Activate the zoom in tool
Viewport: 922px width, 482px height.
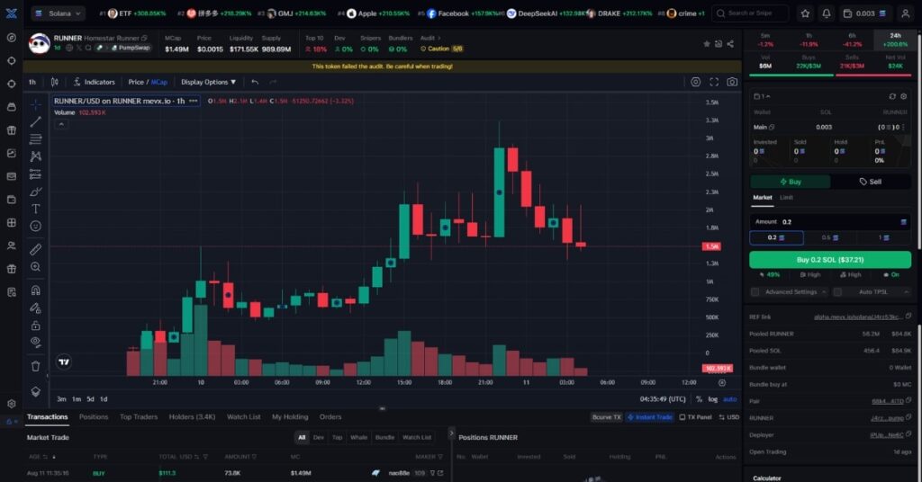35,266
